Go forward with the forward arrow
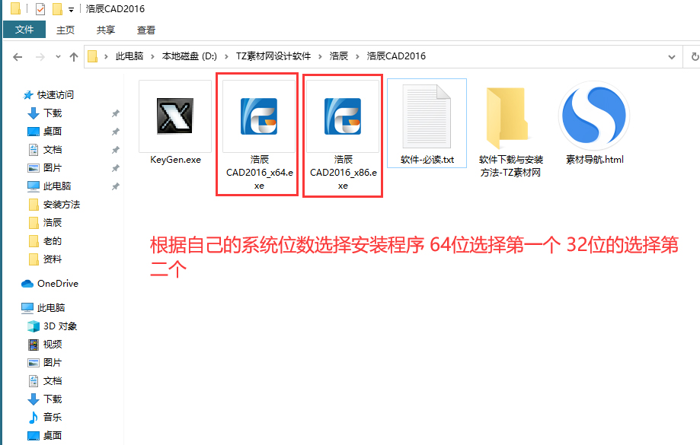This screenshot has width=700, height=445. coord(40,56)
